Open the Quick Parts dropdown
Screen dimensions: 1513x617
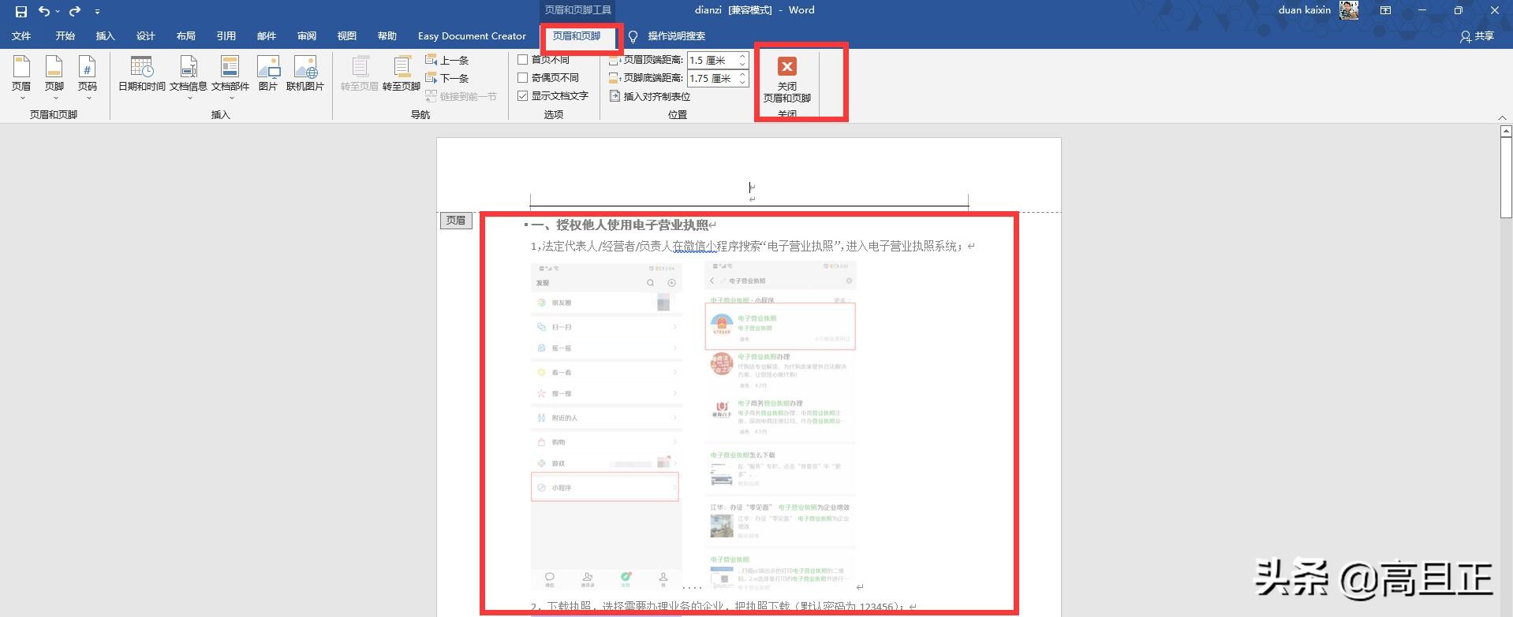click(230, 77)
